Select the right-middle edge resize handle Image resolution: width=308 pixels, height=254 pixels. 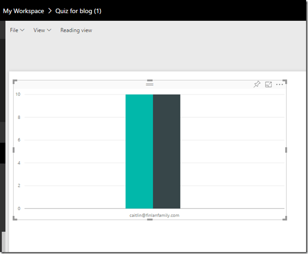pos(286,150)
